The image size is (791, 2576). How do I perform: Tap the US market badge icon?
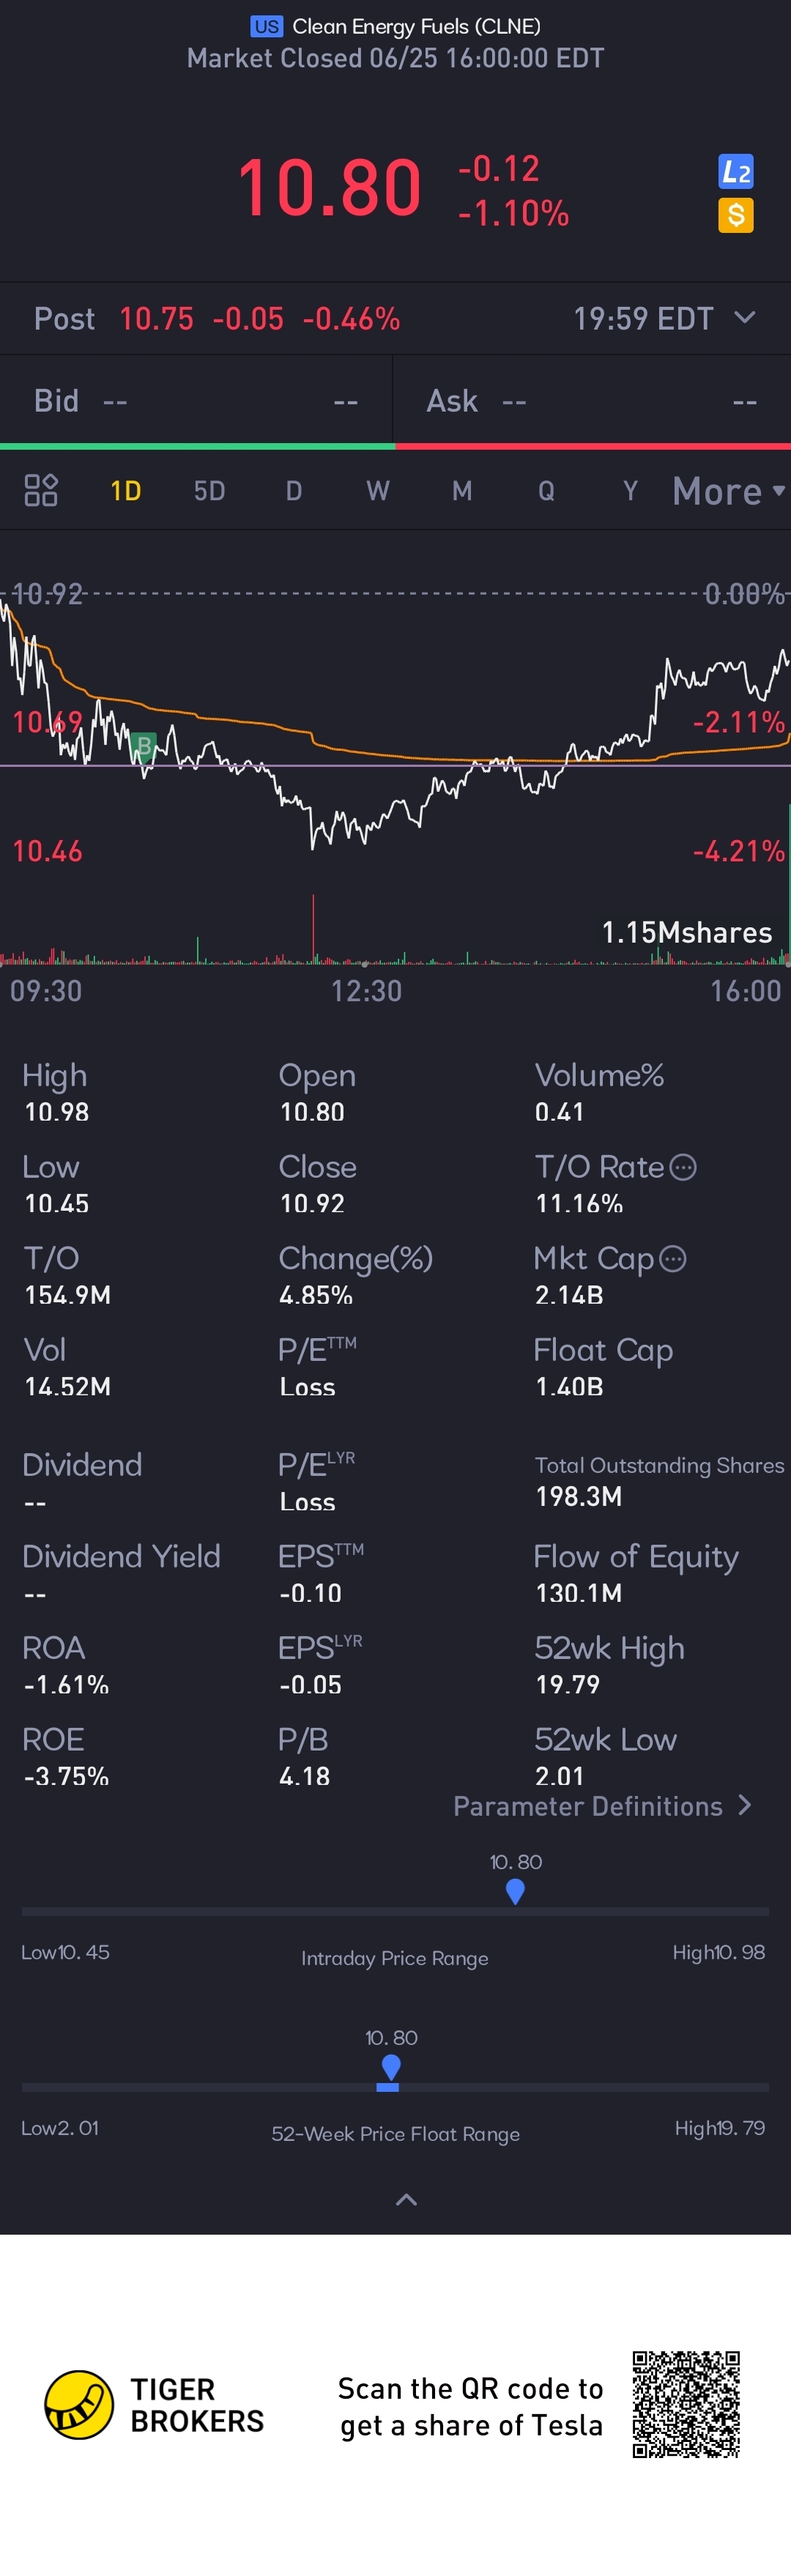pyautogui.click(x=267, y=27)
